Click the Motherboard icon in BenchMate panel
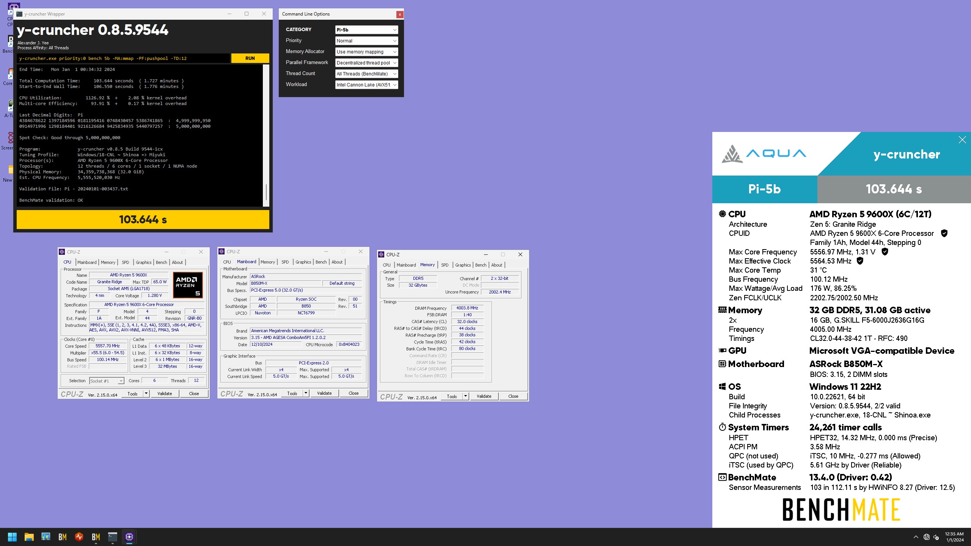The height and width of the screenshot is (546, 971). point(722,364)
